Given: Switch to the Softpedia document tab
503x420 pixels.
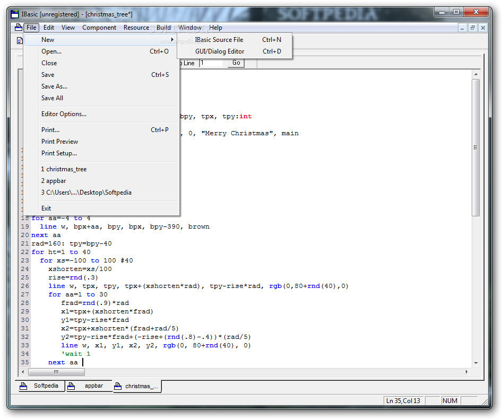Looking at the screenshot, I should [x=41, y=386].
